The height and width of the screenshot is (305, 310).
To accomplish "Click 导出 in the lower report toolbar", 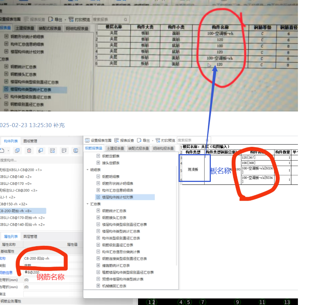I will [x=143, y=141].
